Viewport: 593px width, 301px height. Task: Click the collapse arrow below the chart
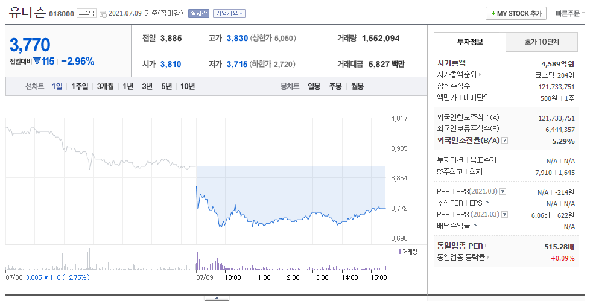(217, 298)
